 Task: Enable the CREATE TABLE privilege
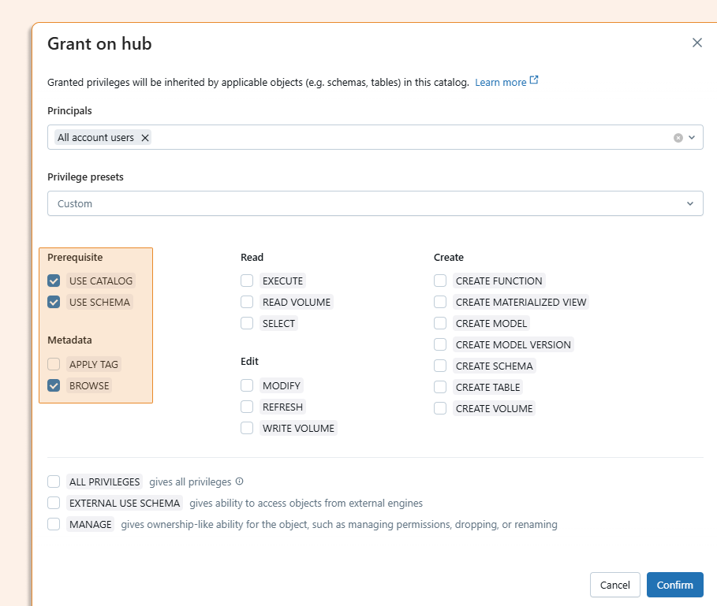tap(439, 387)
